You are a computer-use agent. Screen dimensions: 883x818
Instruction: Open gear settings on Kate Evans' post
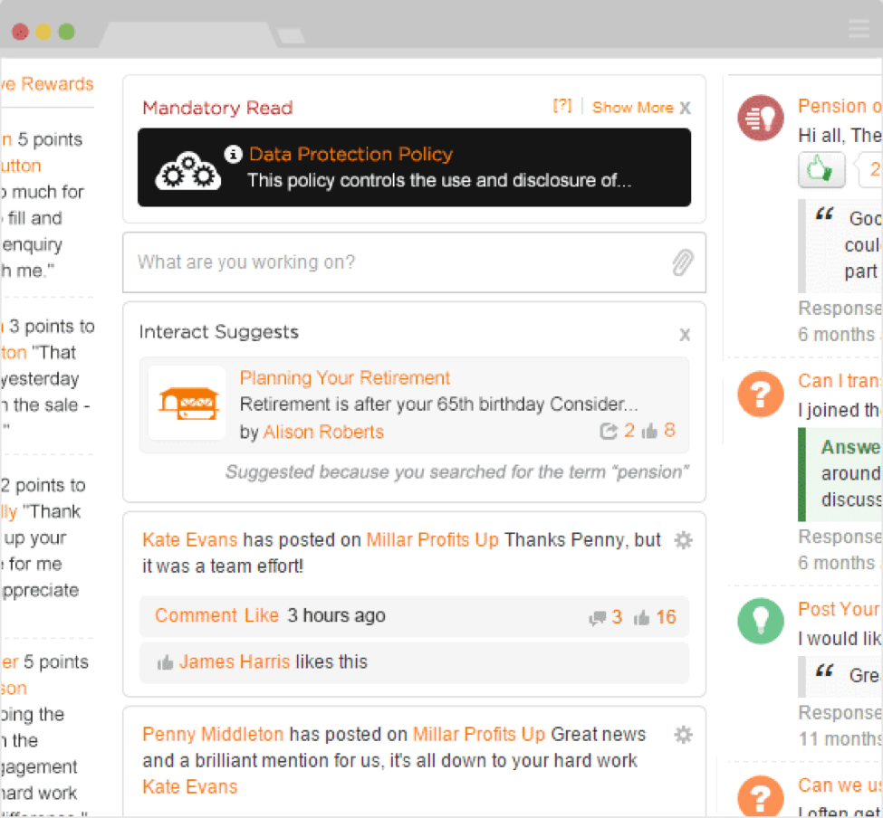click(x=683, y=540)
